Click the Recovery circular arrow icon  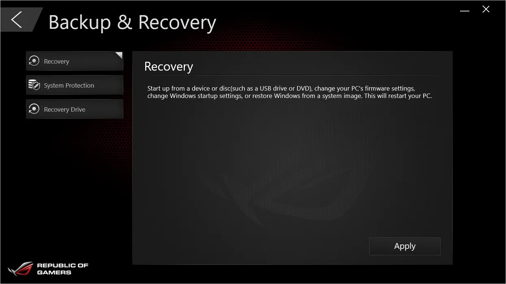[34, 61]
